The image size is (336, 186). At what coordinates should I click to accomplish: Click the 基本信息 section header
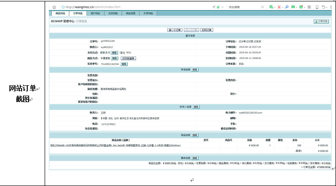190,36
